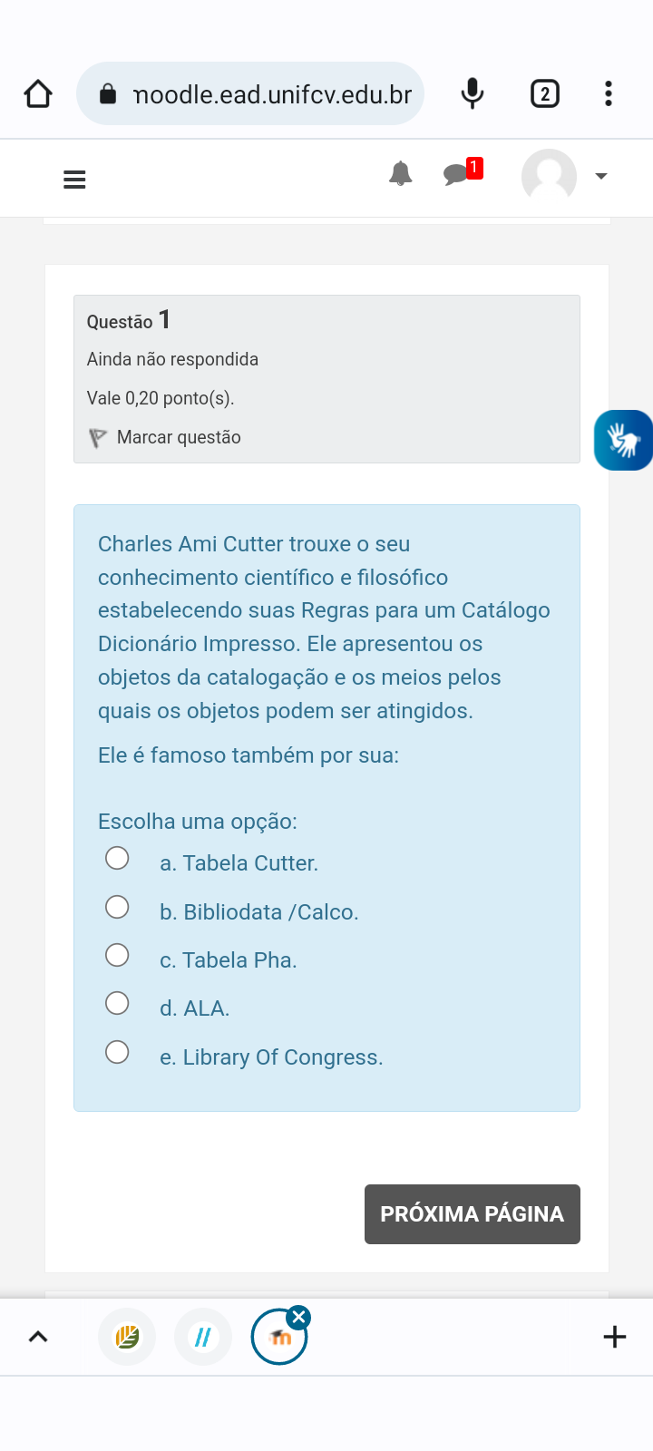Open the browser three-dot menu
Viewport: 653px width, 1451px height.
pyautogui.click(x=609, y=93)
